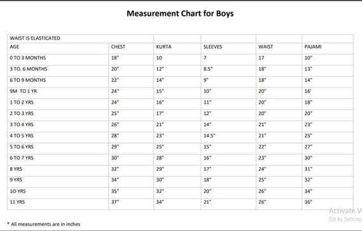
Task: Click the all measurements in inches footnote
Action: tap(44, 224)
